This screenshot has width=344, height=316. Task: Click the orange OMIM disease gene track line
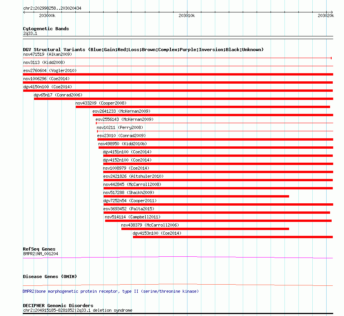[178, 285]
